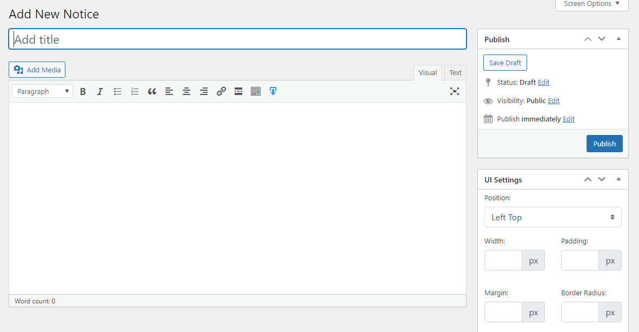Align text right
Screen dimensions: 639x332
(204, 91)
